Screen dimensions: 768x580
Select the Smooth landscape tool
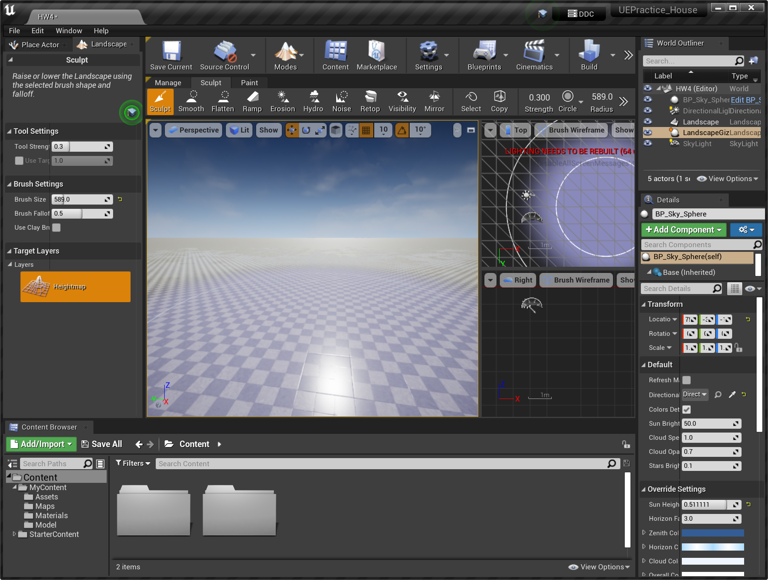[x=191, y=102]
